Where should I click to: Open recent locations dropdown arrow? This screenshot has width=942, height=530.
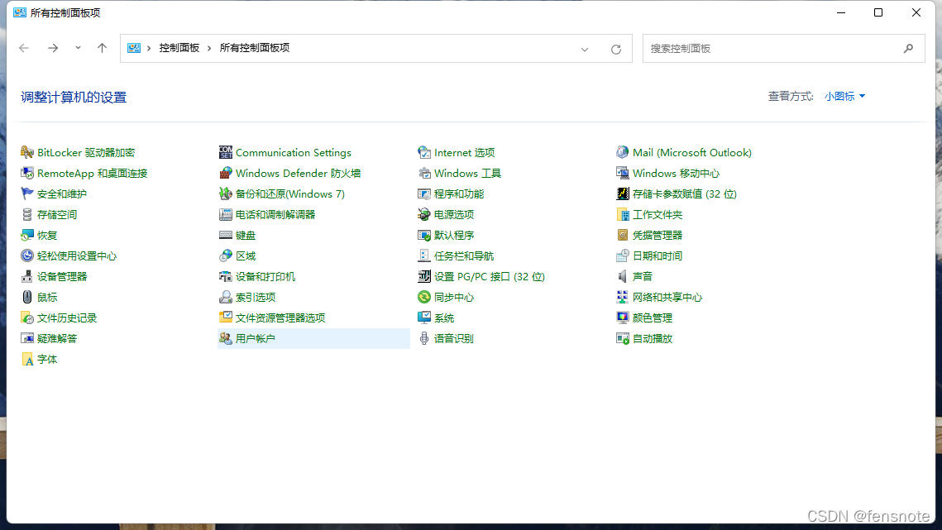78,48
